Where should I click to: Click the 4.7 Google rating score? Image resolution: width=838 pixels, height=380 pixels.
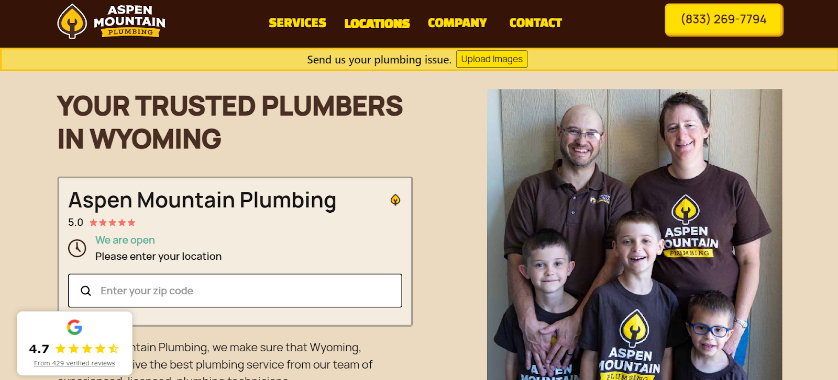(x=39, y=349)
